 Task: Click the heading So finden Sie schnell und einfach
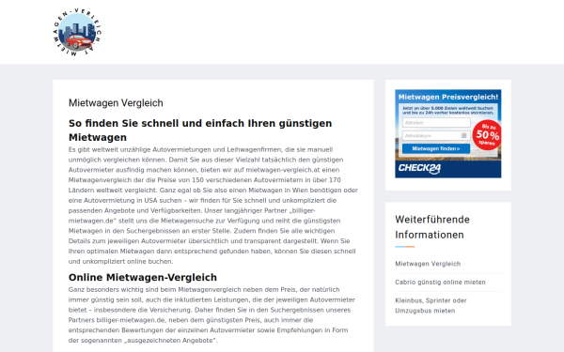point(200,130)
